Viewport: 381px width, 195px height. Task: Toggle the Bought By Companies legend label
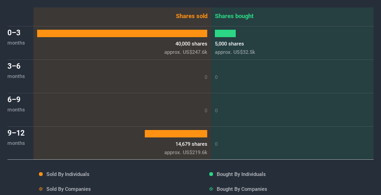242,189
